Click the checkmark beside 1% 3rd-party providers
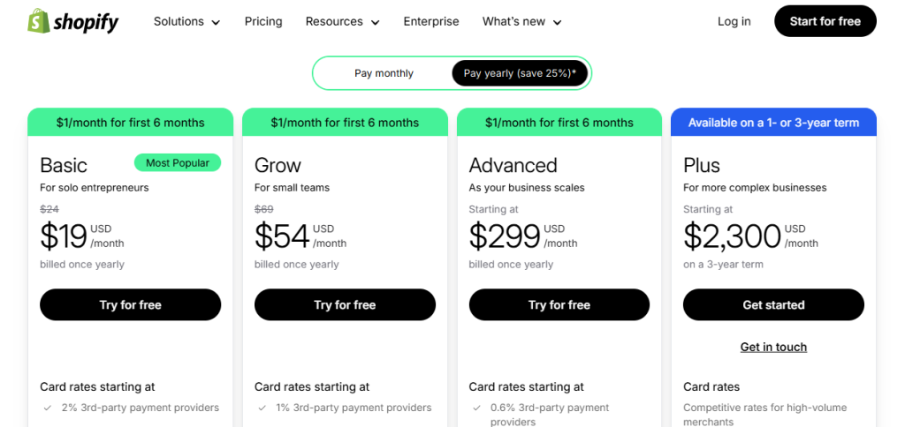905x427 pixels. (x=262, y=408)
